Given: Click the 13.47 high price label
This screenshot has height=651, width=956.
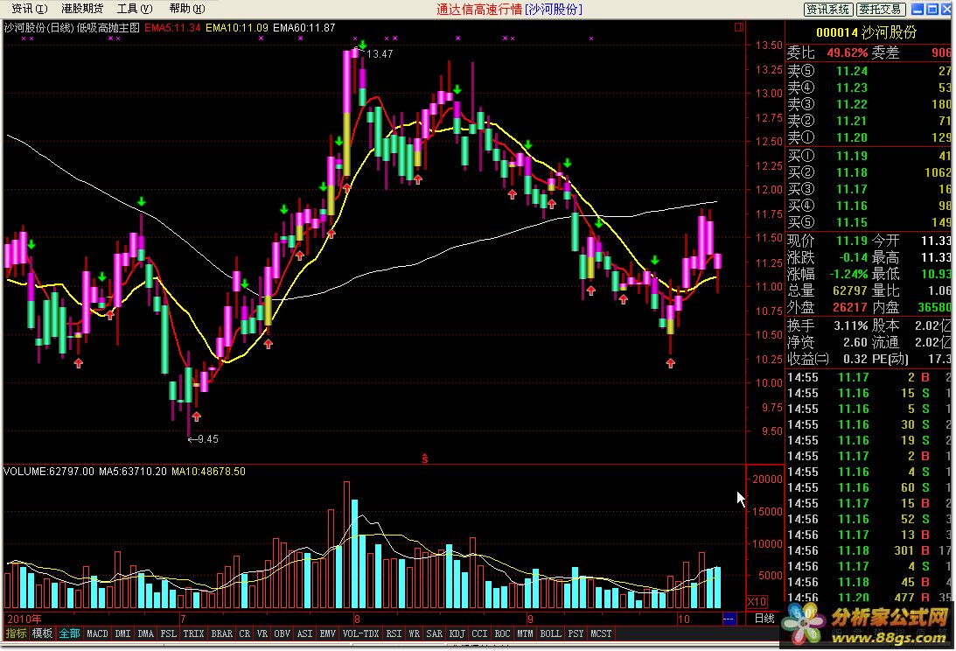Looking at the screenshot, I should [x=380, y=53].
